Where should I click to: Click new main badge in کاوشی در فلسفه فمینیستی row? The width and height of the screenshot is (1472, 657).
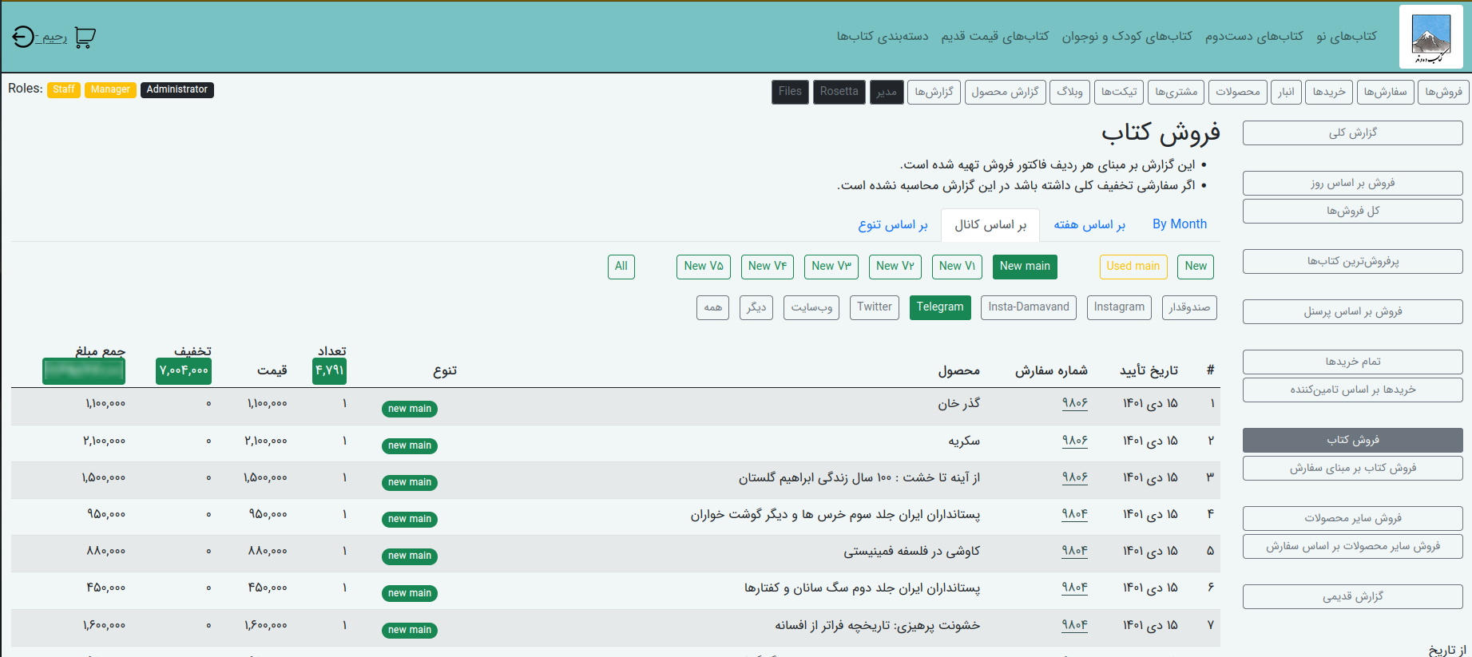tap(409, 556)
